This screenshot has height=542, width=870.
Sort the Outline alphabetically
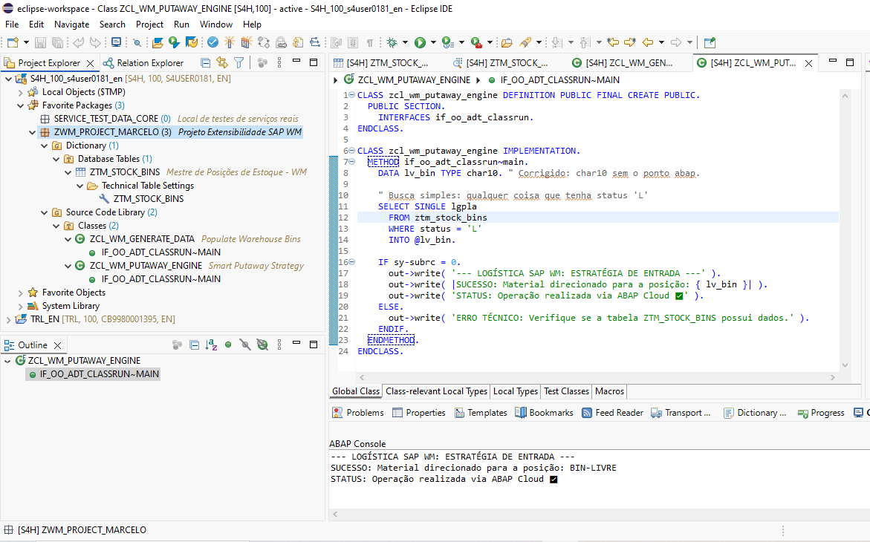click(x=211, y=345)
